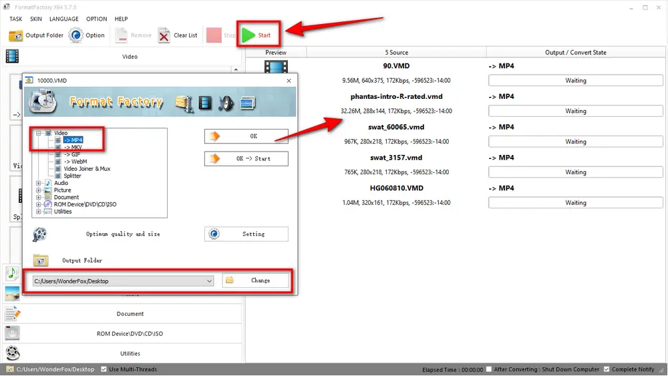Viewport: 668px width, 376px height.
Task: Open the Option settings gear icon
Action: 76,35
